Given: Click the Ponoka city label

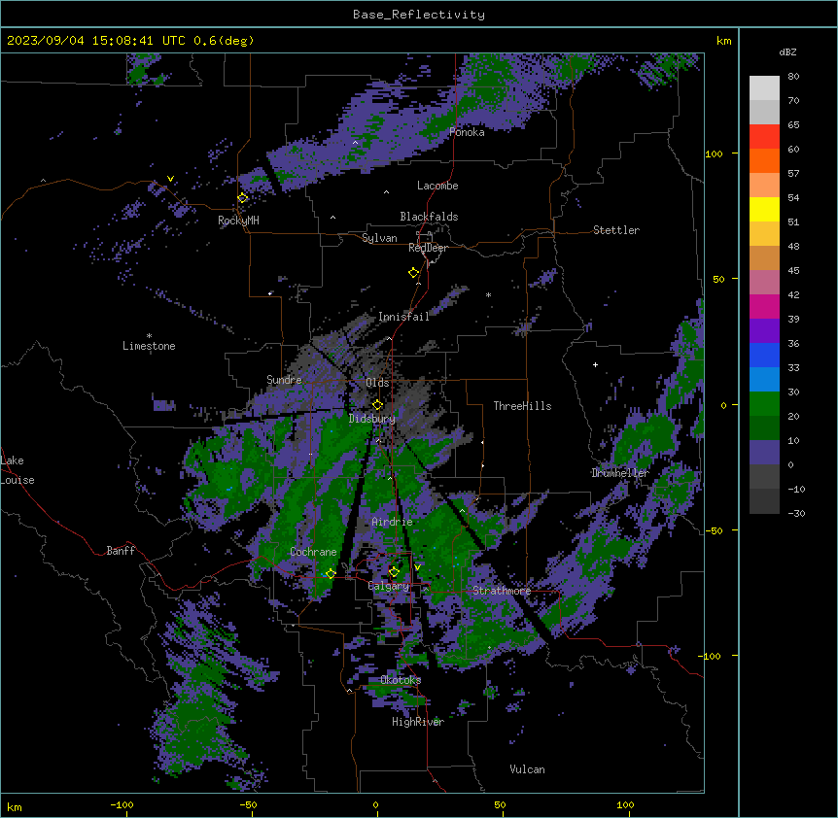Looking at the screenshot, I should (x=467, y=132).
